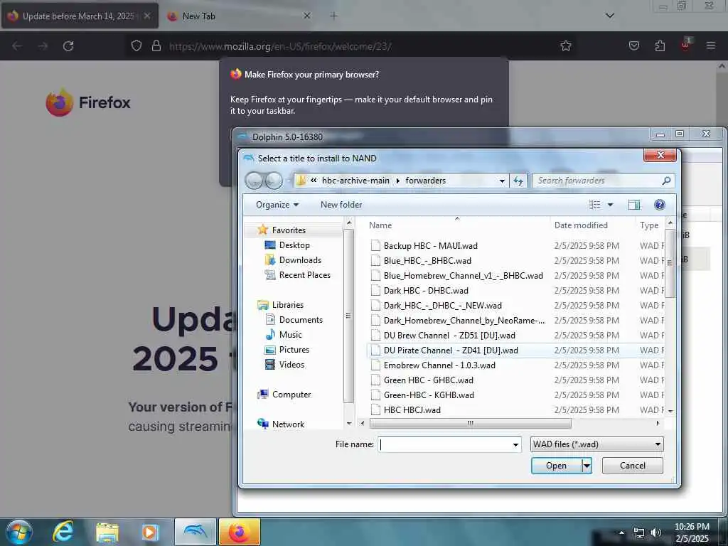Open Computer in navigation pane

coord(291,394)
